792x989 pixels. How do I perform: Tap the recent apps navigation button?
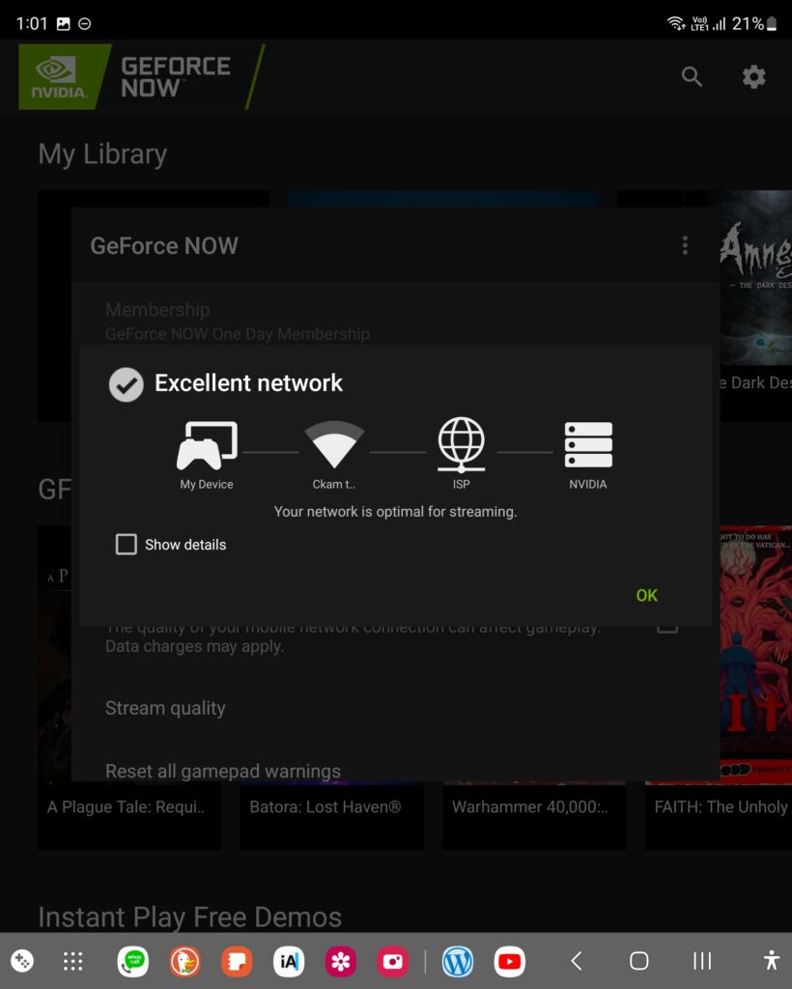702,961
